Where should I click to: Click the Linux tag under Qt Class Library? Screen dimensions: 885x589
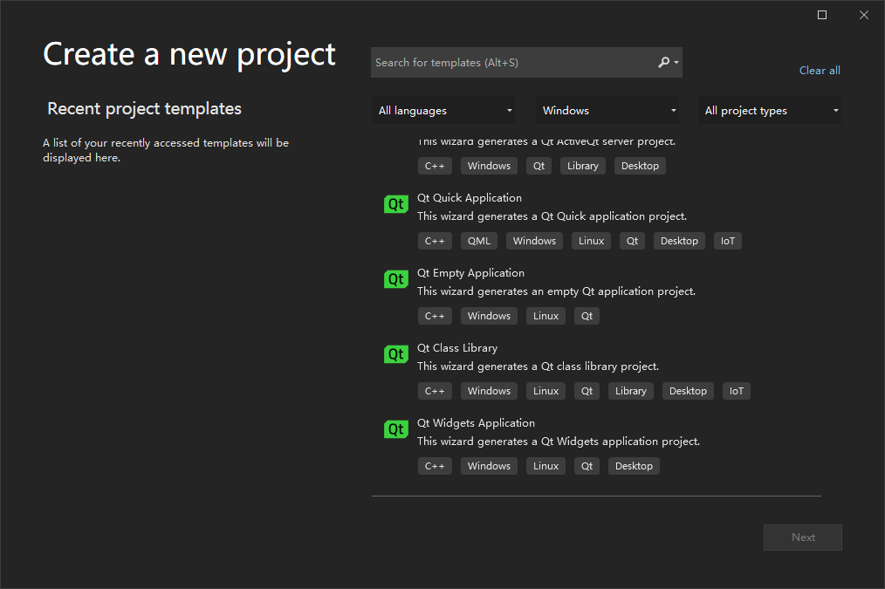(x=545, y=391)
